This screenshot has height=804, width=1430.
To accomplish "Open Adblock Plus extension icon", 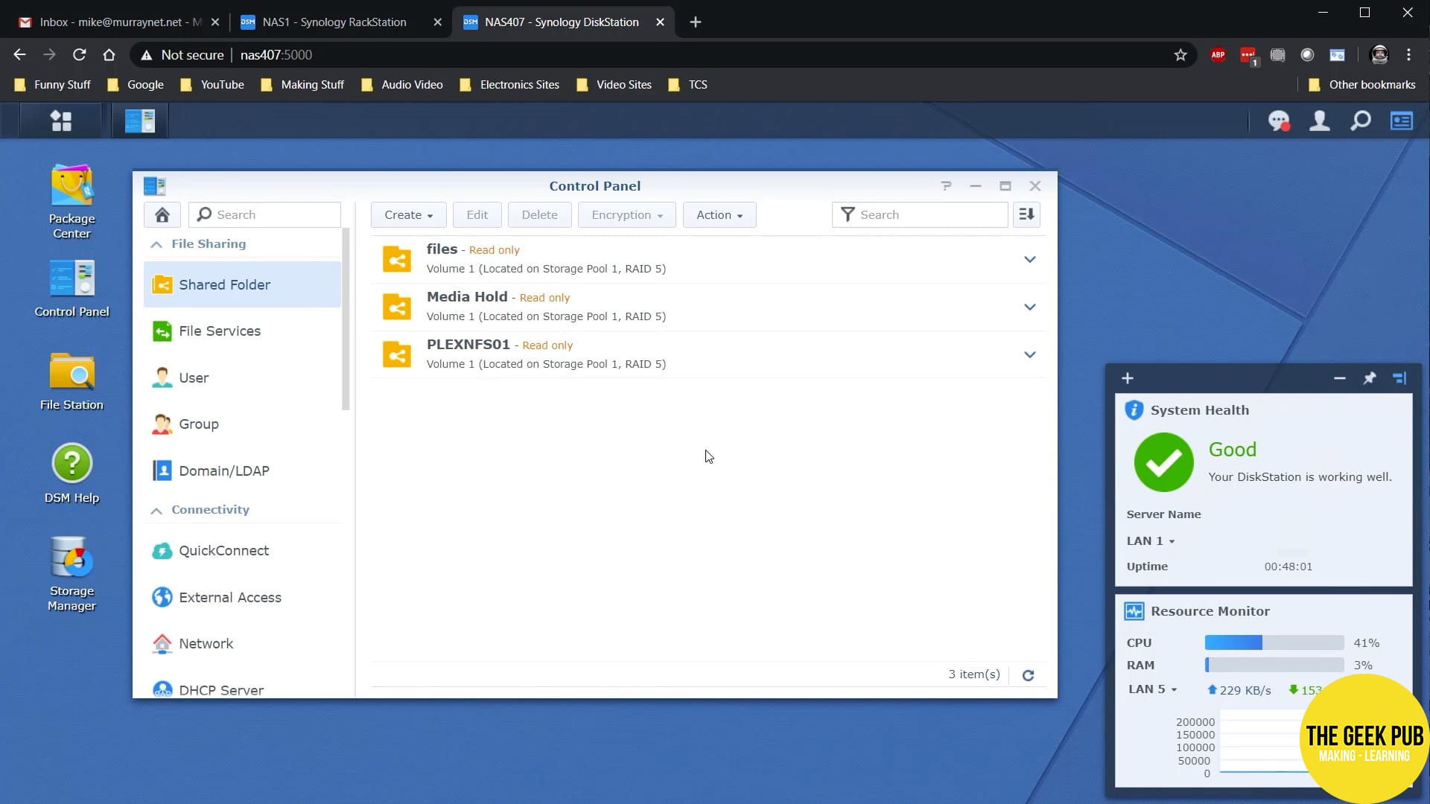I will (1218, 55).
